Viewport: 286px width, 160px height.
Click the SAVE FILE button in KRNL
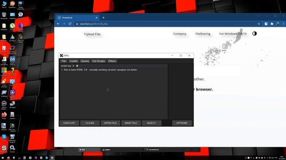click(131, 123)
